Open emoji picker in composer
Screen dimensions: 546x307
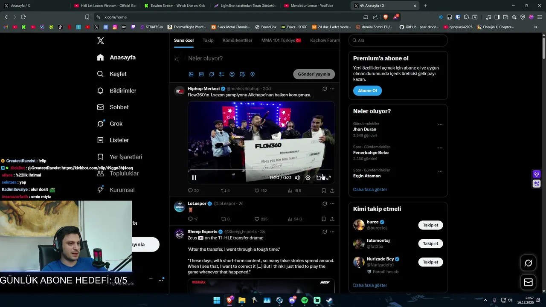232,74
